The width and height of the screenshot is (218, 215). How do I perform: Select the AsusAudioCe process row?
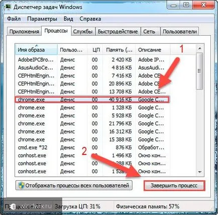tap(92, 67)
